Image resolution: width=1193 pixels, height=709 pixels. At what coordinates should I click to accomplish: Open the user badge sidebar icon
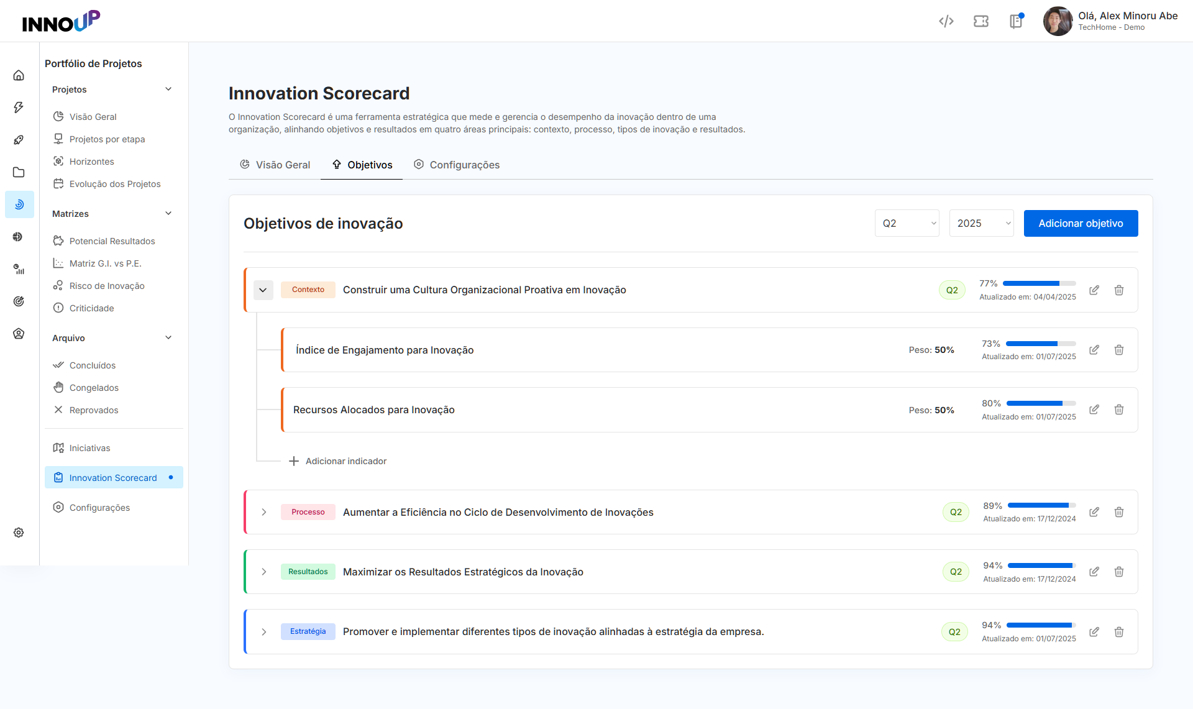click(x=19, y=334)
